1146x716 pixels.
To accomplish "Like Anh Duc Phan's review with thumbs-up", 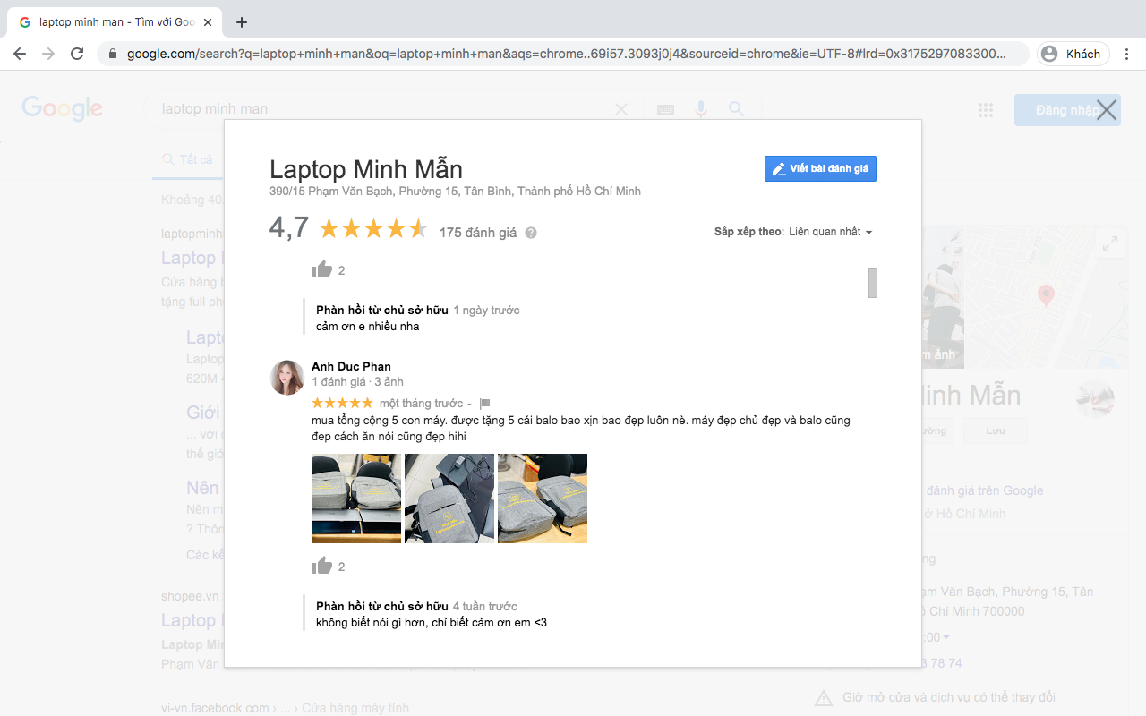I will [x=322, y=566].
